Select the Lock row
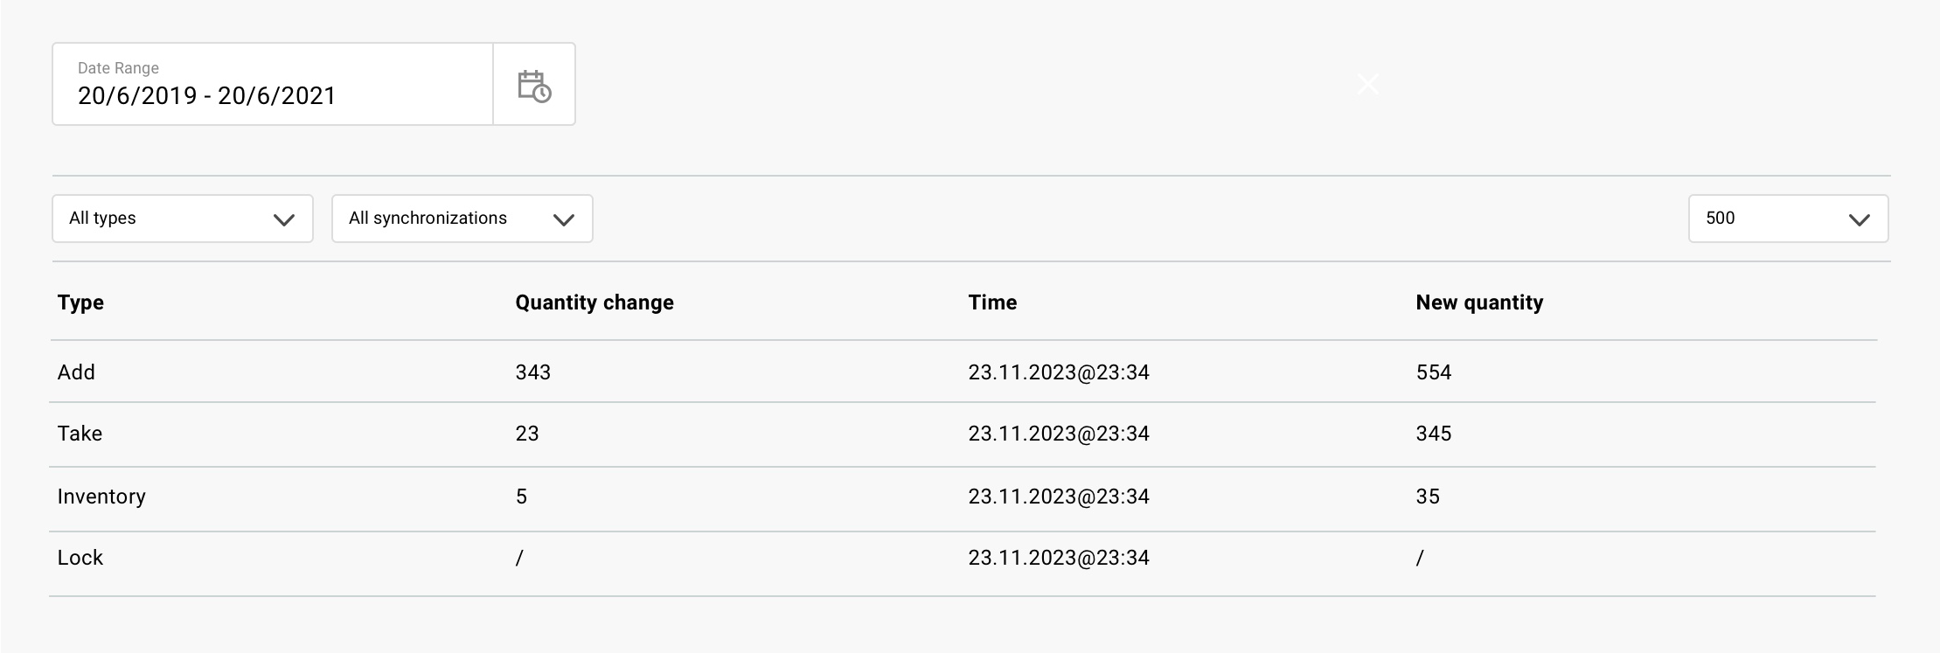 (963, 564)
